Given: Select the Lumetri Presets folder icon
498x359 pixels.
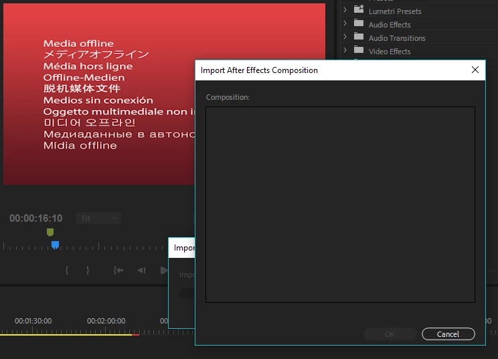Looking at the screenshot, I should [x=359, y=9].
